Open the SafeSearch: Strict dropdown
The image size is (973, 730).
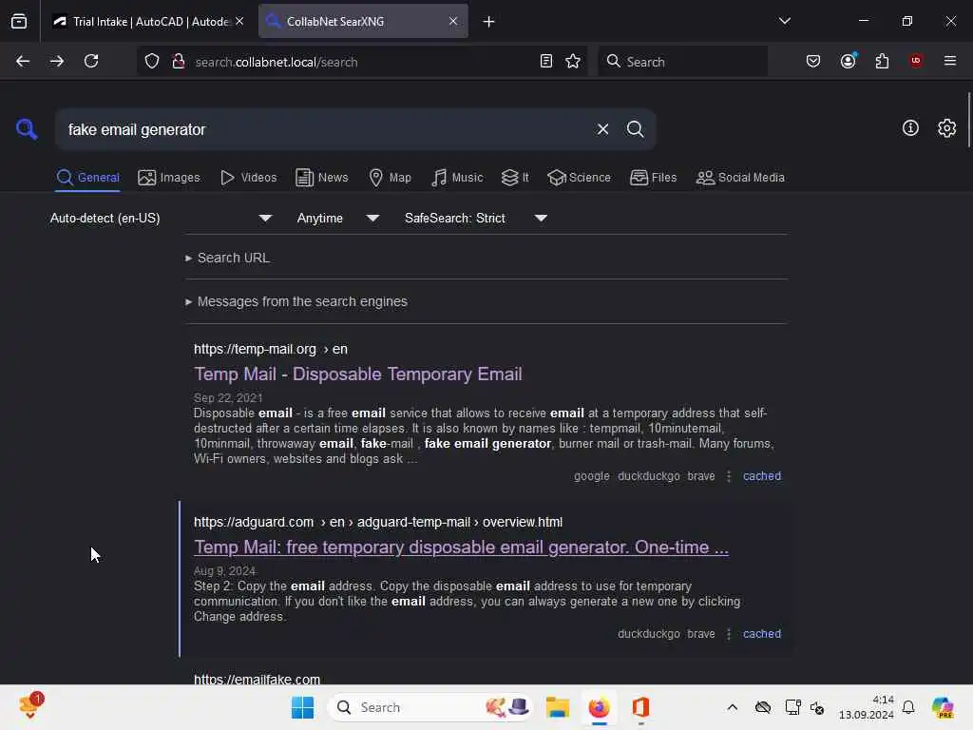(475, 218)
